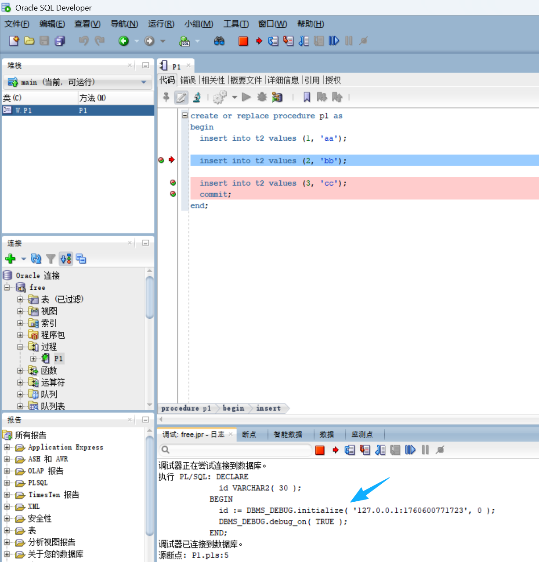Open the New Connection plus dropdown arrow
The width and height of the screenshot is (539, 562).
[x=24, y=259]
